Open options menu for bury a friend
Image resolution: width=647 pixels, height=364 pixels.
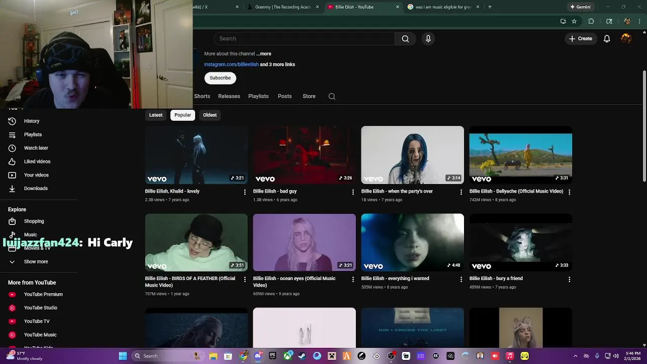coord(569,279)
